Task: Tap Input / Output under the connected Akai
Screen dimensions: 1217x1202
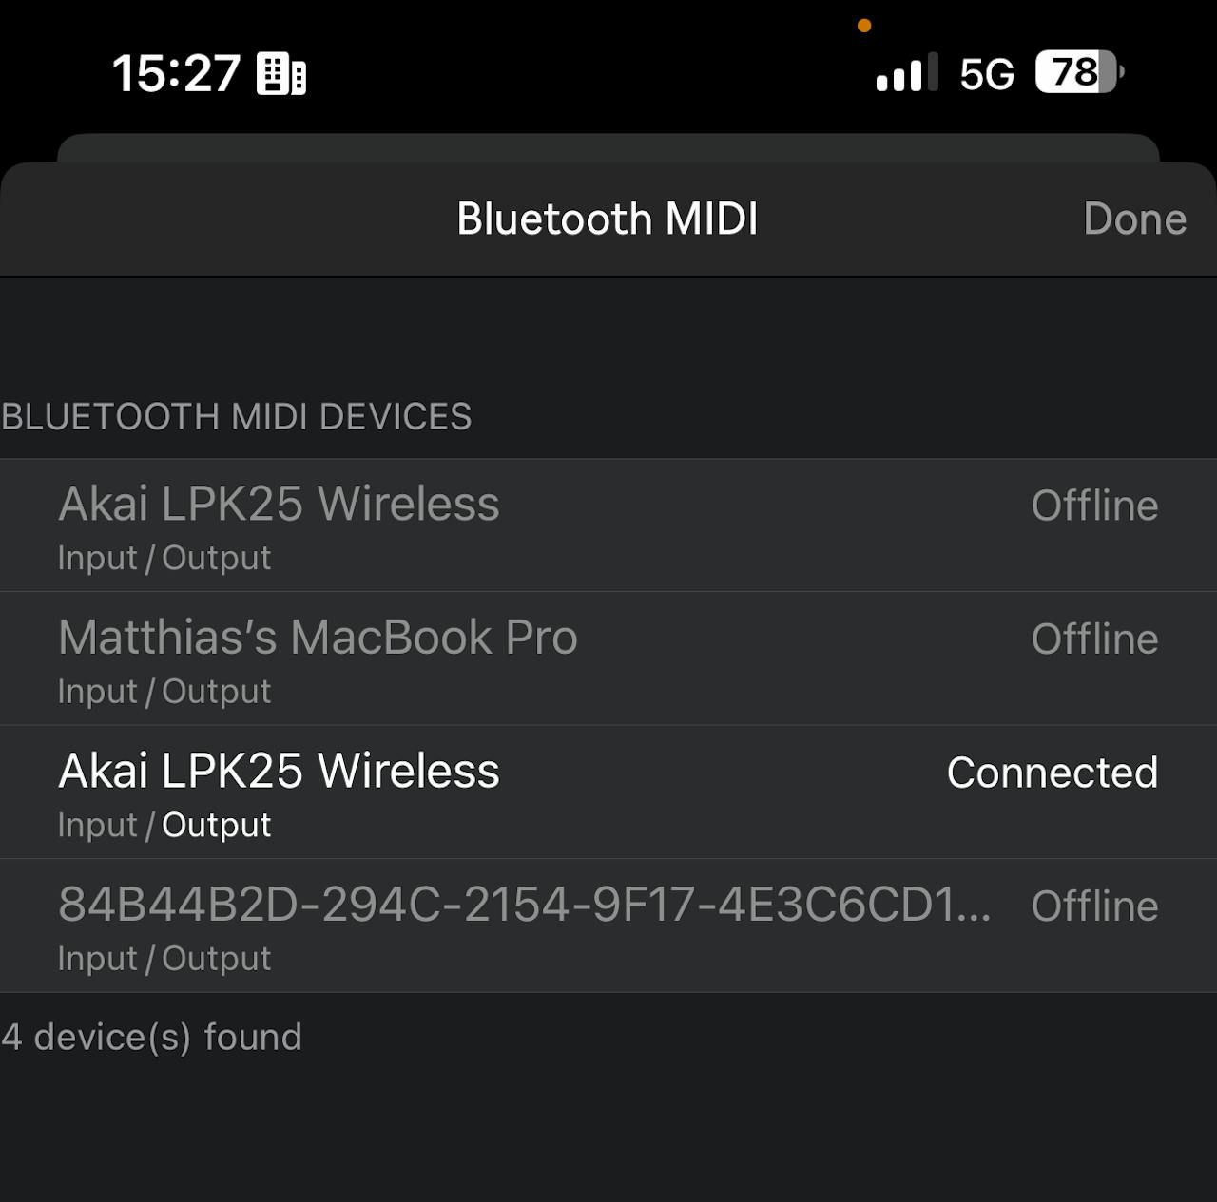Action: pos(164,825)
